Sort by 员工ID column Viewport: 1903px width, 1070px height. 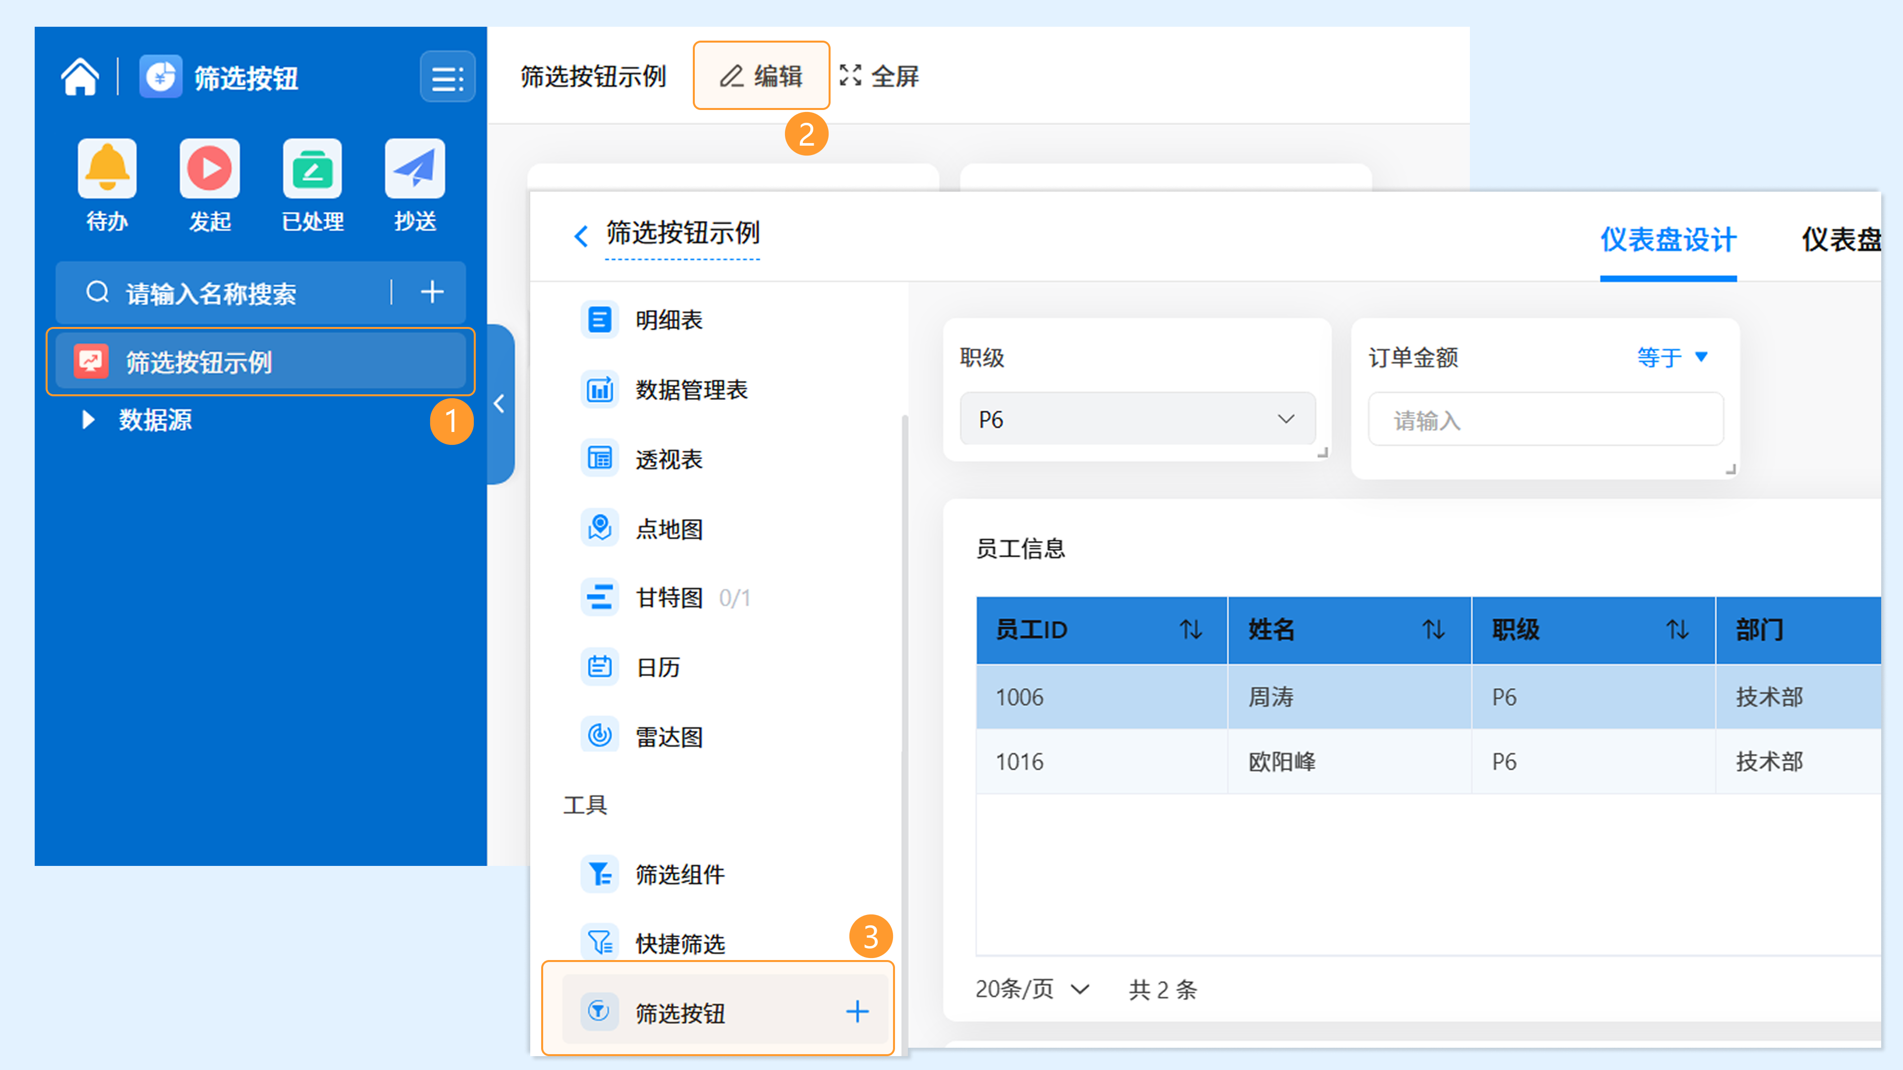click(x=1191, y=629)
